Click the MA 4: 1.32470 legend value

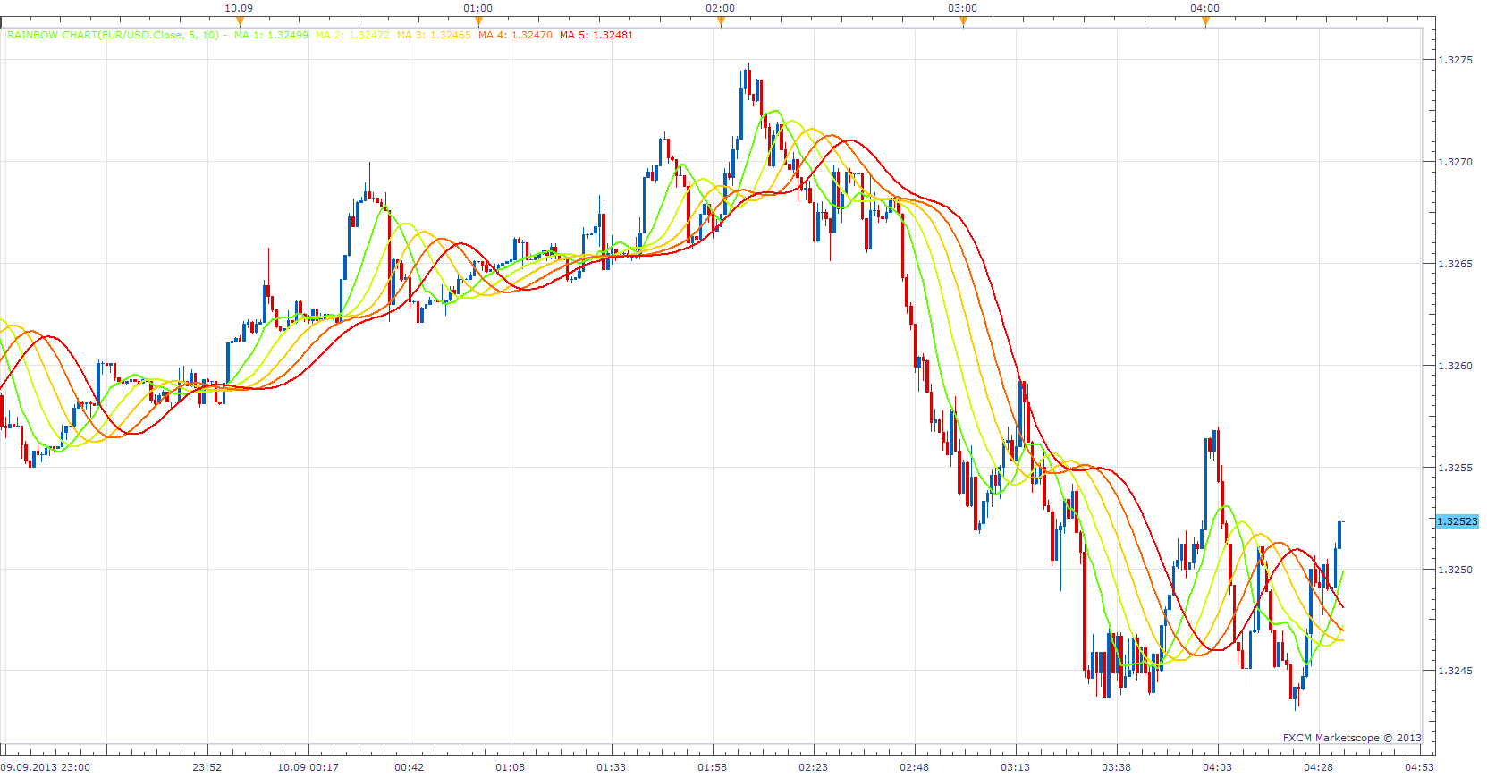coord(515,35)
